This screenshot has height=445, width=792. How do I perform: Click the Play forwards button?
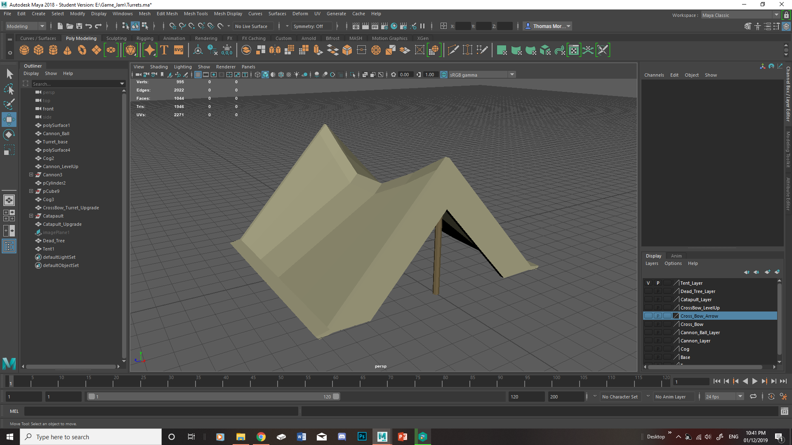click(754, 382)
